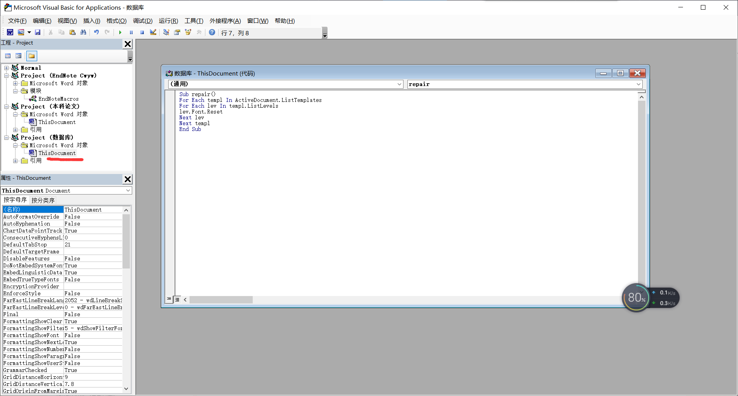Open the 运行(R) menu
738x396 pixels.
(168, 21)
